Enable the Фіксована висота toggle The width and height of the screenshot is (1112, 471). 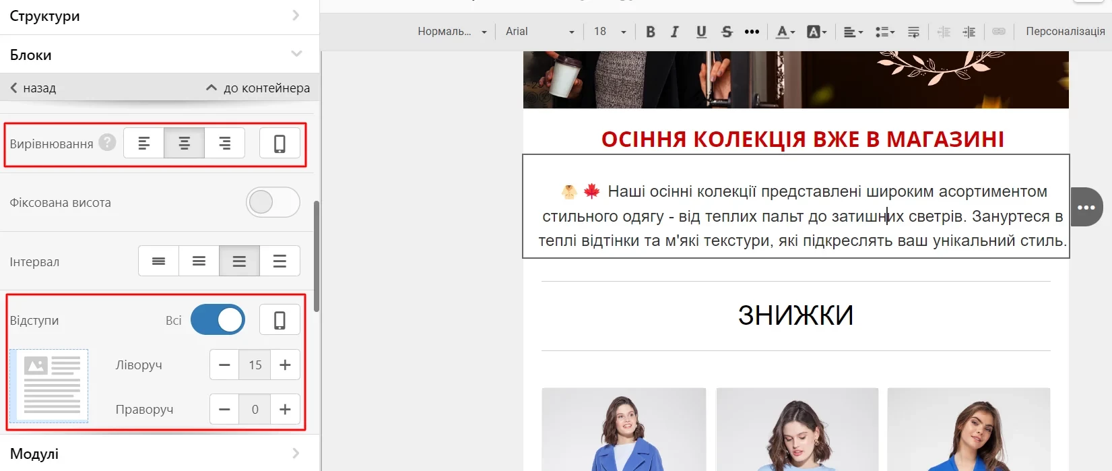(x=273, y=202)
